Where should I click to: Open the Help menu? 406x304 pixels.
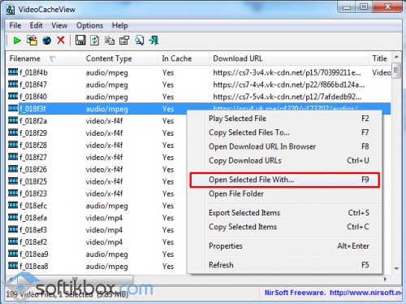120,25
